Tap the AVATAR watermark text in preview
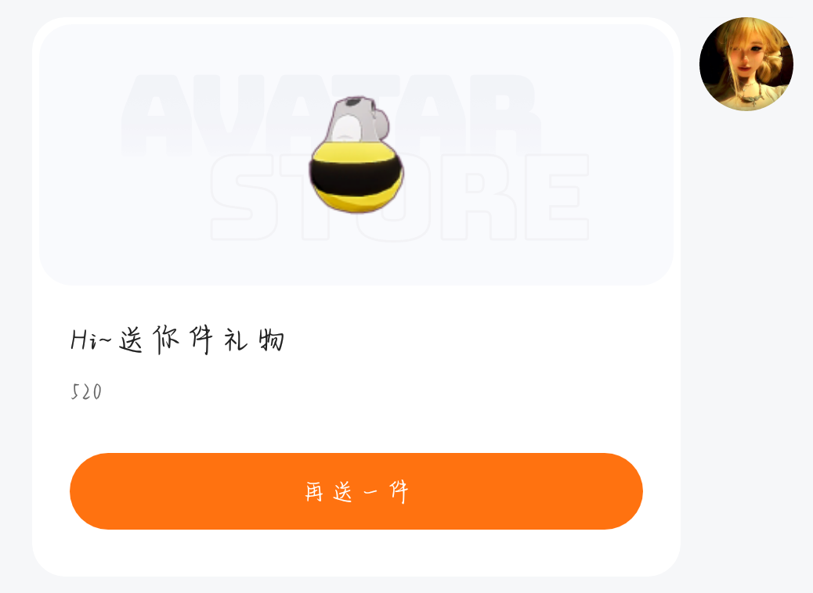Viewport: 813px width, 593px height. [332, 115]
